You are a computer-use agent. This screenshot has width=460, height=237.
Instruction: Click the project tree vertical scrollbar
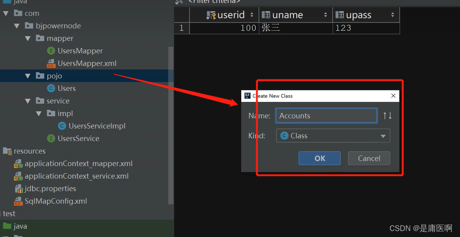[171, 125]
